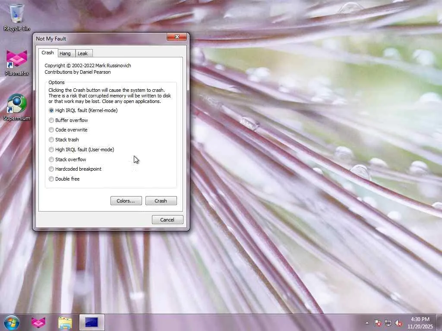This screenshot has height=331, width=442.
Task: Click the Show desktop strip on taskbar
Action: coord(439,322)
